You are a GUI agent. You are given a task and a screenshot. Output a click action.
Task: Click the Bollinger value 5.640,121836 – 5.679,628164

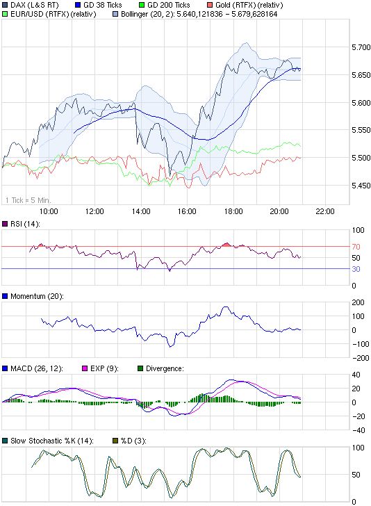[227, 14]
